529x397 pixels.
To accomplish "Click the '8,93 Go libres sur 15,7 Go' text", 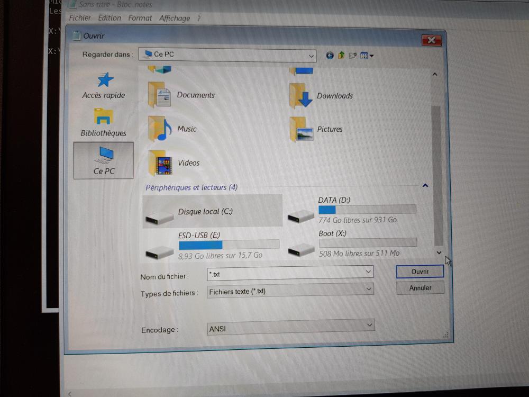I will 220,256.
